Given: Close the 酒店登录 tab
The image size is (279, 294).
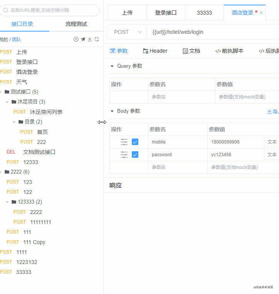Looking at the screenshot, I should tap(261, 13).
